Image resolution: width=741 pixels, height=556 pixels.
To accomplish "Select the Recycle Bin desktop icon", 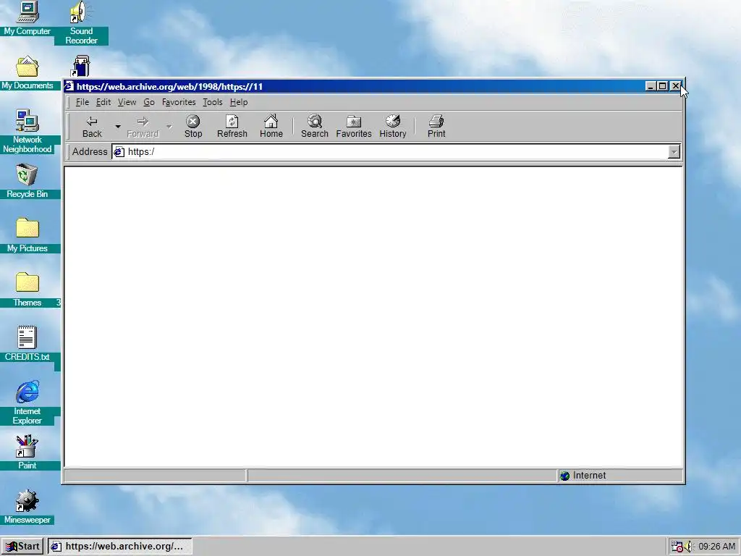I will point(27,181).
